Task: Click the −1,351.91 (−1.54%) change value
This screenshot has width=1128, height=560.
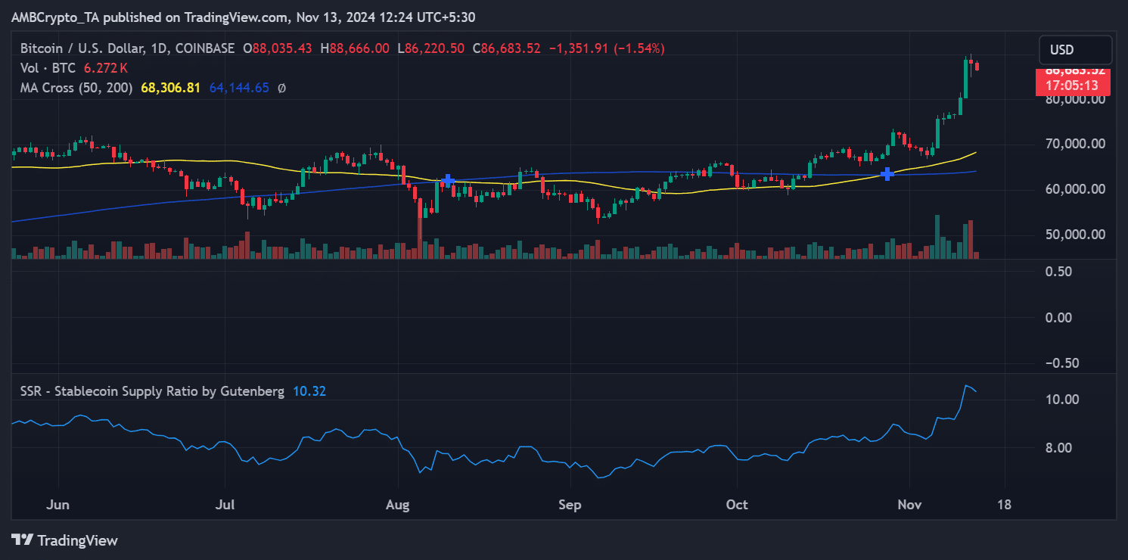Action: point(606,48)
